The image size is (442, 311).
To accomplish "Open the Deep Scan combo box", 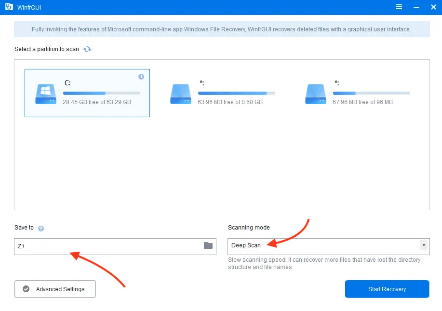I will [x=323, y=245].
